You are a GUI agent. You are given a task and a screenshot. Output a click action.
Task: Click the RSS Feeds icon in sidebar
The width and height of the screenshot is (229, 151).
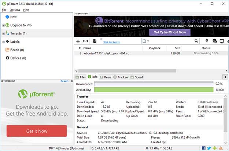(7, 50)
